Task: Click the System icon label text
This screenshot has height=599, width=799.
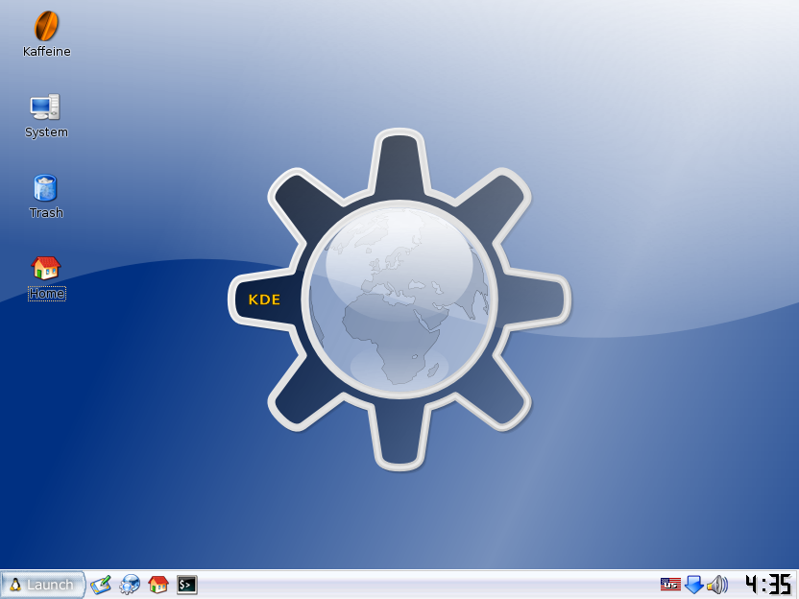Action: coord(46,132)
